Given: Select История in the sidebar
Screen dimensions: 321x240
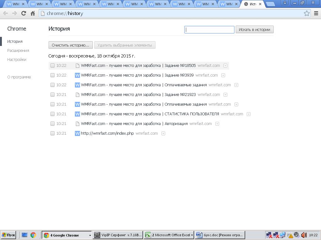Looking at the screenshot, I should [15, 42].
